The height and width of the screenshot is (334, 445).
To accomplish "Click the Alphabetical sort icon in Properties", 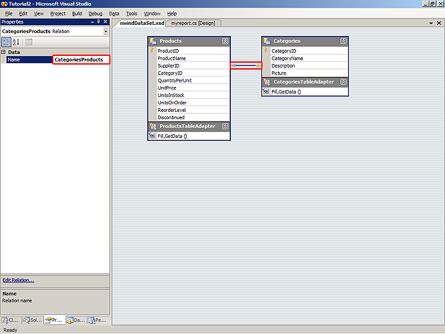I will coord(16,42).
